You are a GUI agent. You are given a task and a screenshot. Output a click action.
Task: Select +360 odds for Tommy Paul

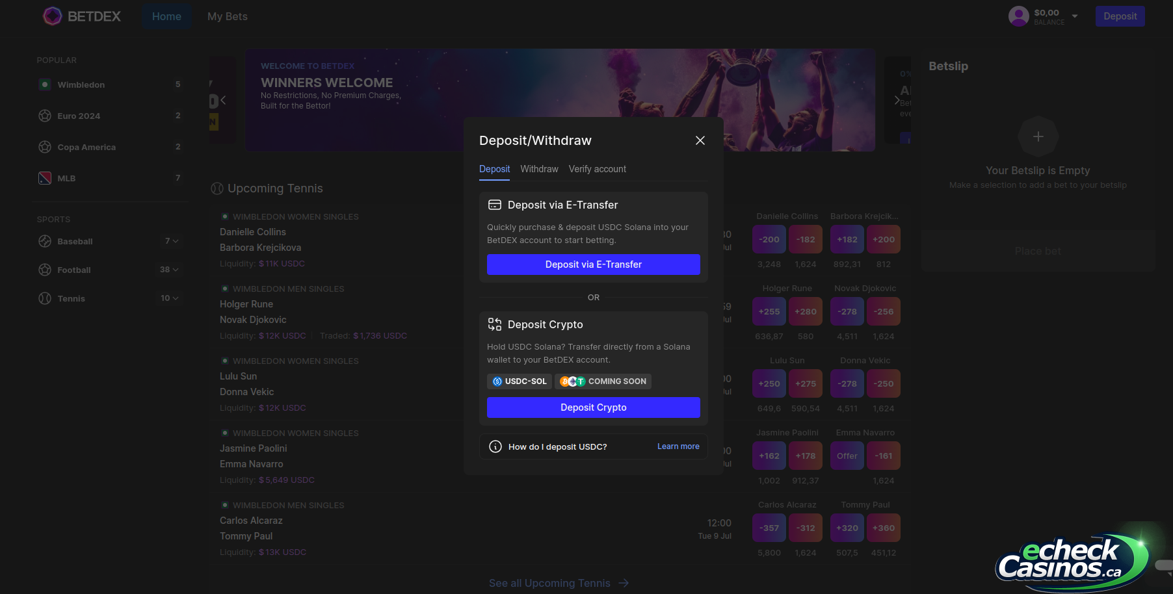coord(884,528)
